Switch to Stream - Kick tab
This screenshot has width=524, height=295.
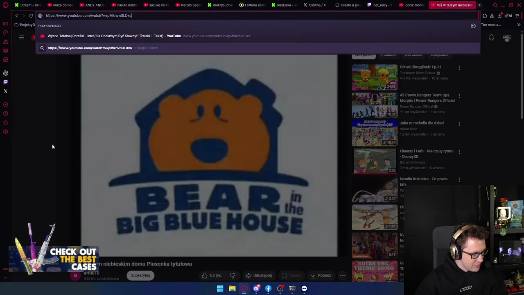[28, 5]
